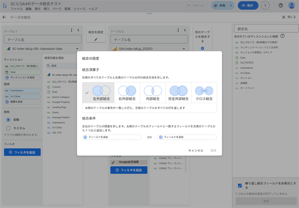Click the 共有 share button
Viewport: 299px width, 208px height.
220,6
